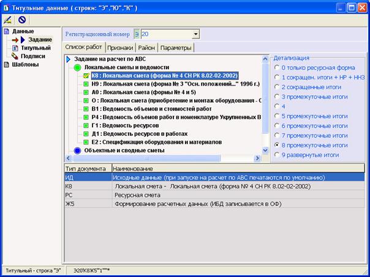Image resolution: width=370 pixels, height=277 pixels.
Task: Click the Подписи pen icon in sidebar
Action: [x=15, y=56]
